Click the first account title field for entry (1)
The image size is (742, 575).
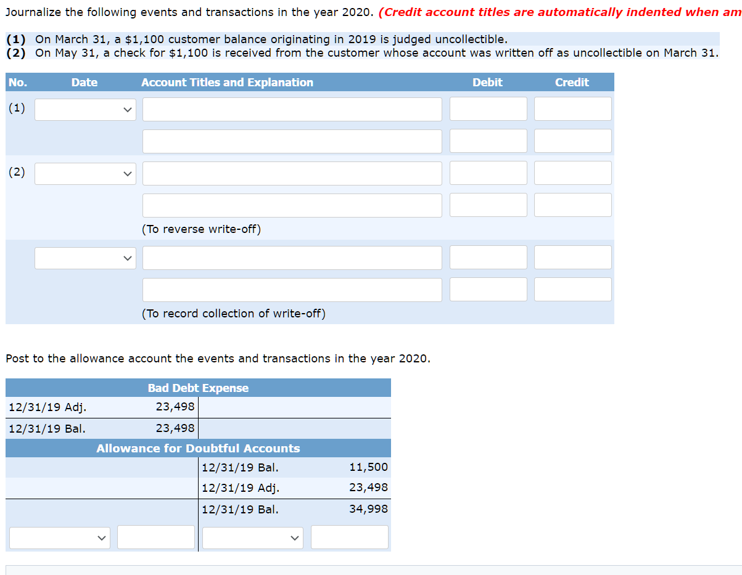pos(292,109)
